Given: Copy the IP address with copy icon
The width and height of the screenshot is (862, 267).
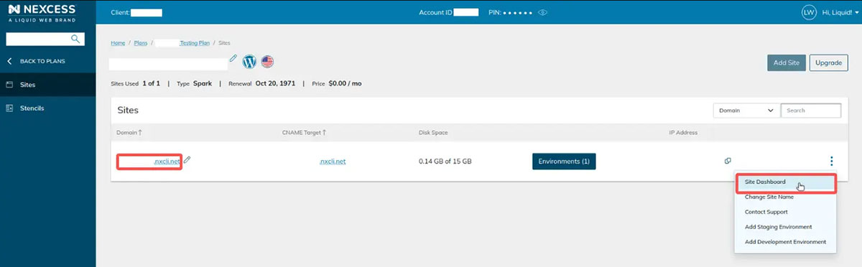Looking at the screenshot, I should pyautogui.click(x=728, y=161).
